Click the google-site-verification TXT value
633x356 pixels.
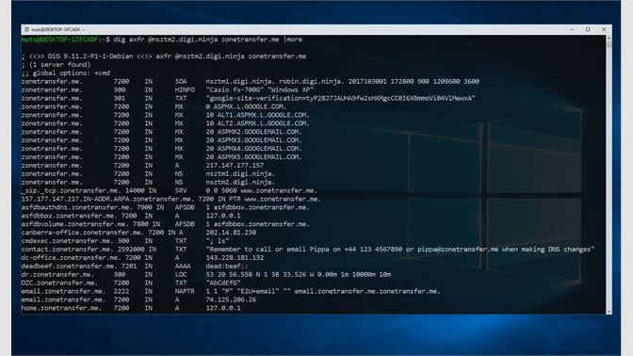pos(340,99)
